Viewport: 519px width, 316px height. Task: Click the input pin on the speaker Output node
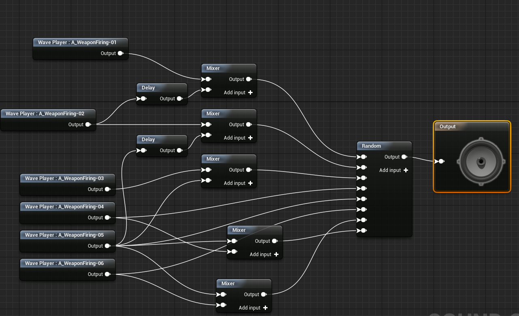(x=440, y=161)
